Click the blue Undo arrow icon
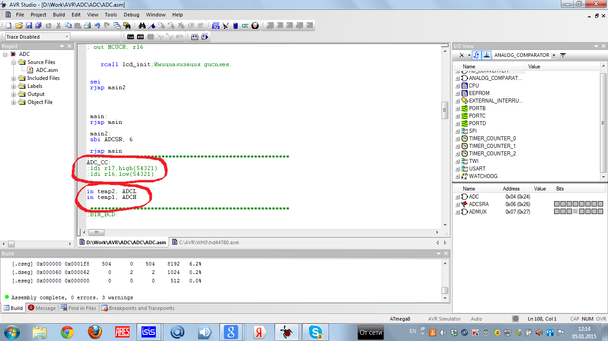 click(97, 26)
